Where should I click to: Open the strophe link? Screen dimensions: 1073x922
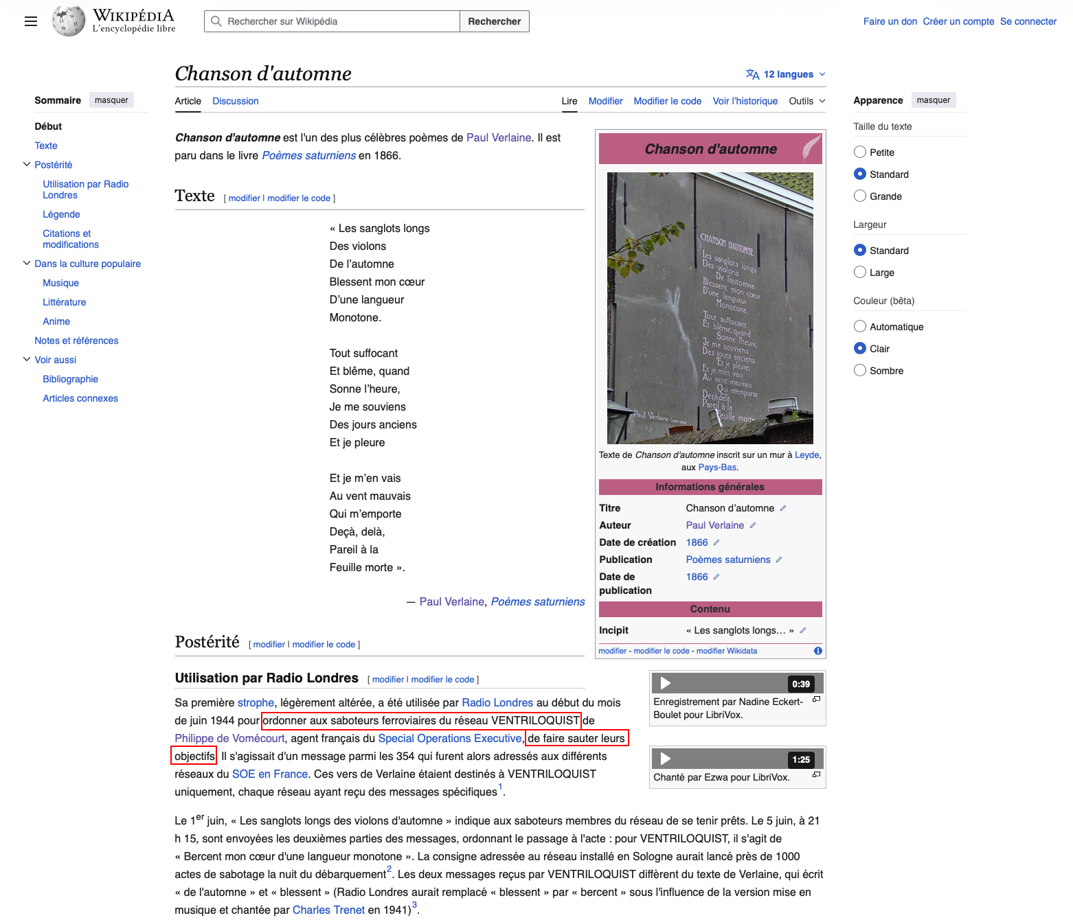(256, 702)
